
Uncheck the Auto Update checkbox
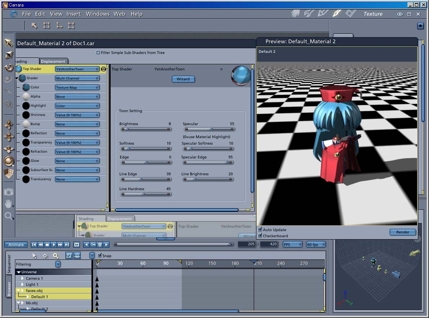click(x=260, y=230)
